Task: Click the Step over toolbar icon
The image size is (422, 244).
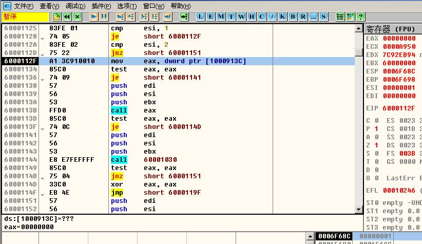Action: click(130, 17)
